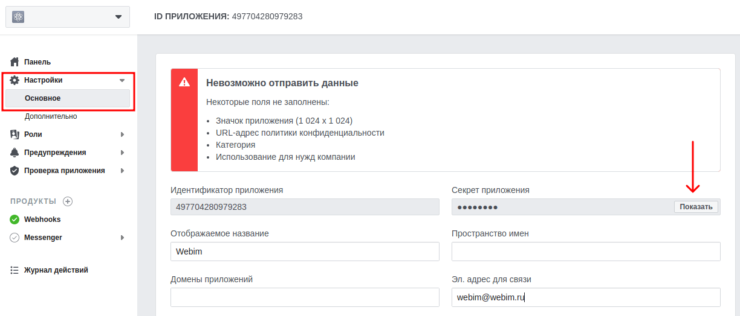Screen dimensions: 740x316
Task: Click Показать to reveal app secret
Action: pyautogui.click(x=696, y=207)
